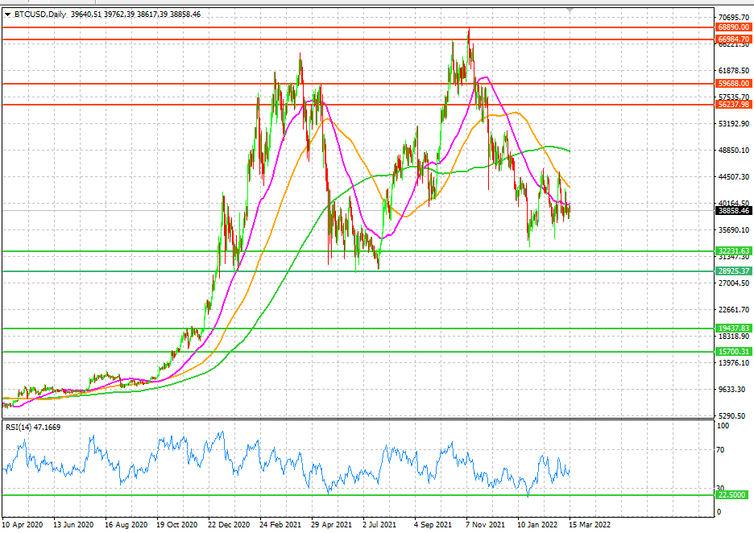The width and height of the screenshot is (754, 533).
Task: Click the 19 Oct 2020 date label
Action: click(x=177, y=525)
